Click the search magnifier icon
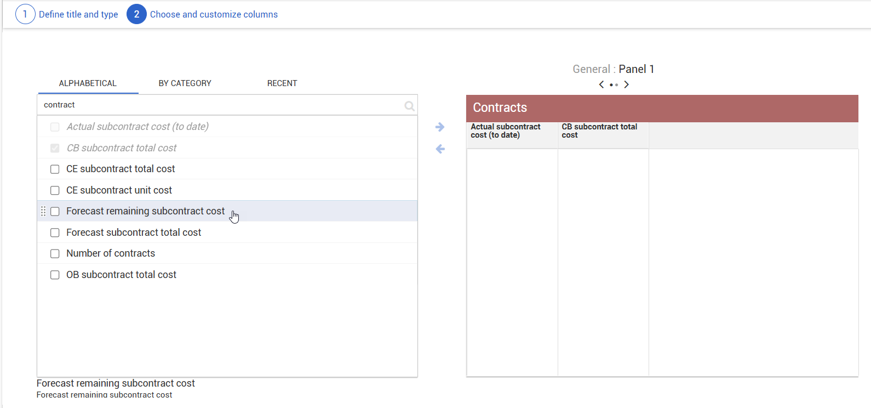This screenshot has height=408, width=871. point(409,106)
